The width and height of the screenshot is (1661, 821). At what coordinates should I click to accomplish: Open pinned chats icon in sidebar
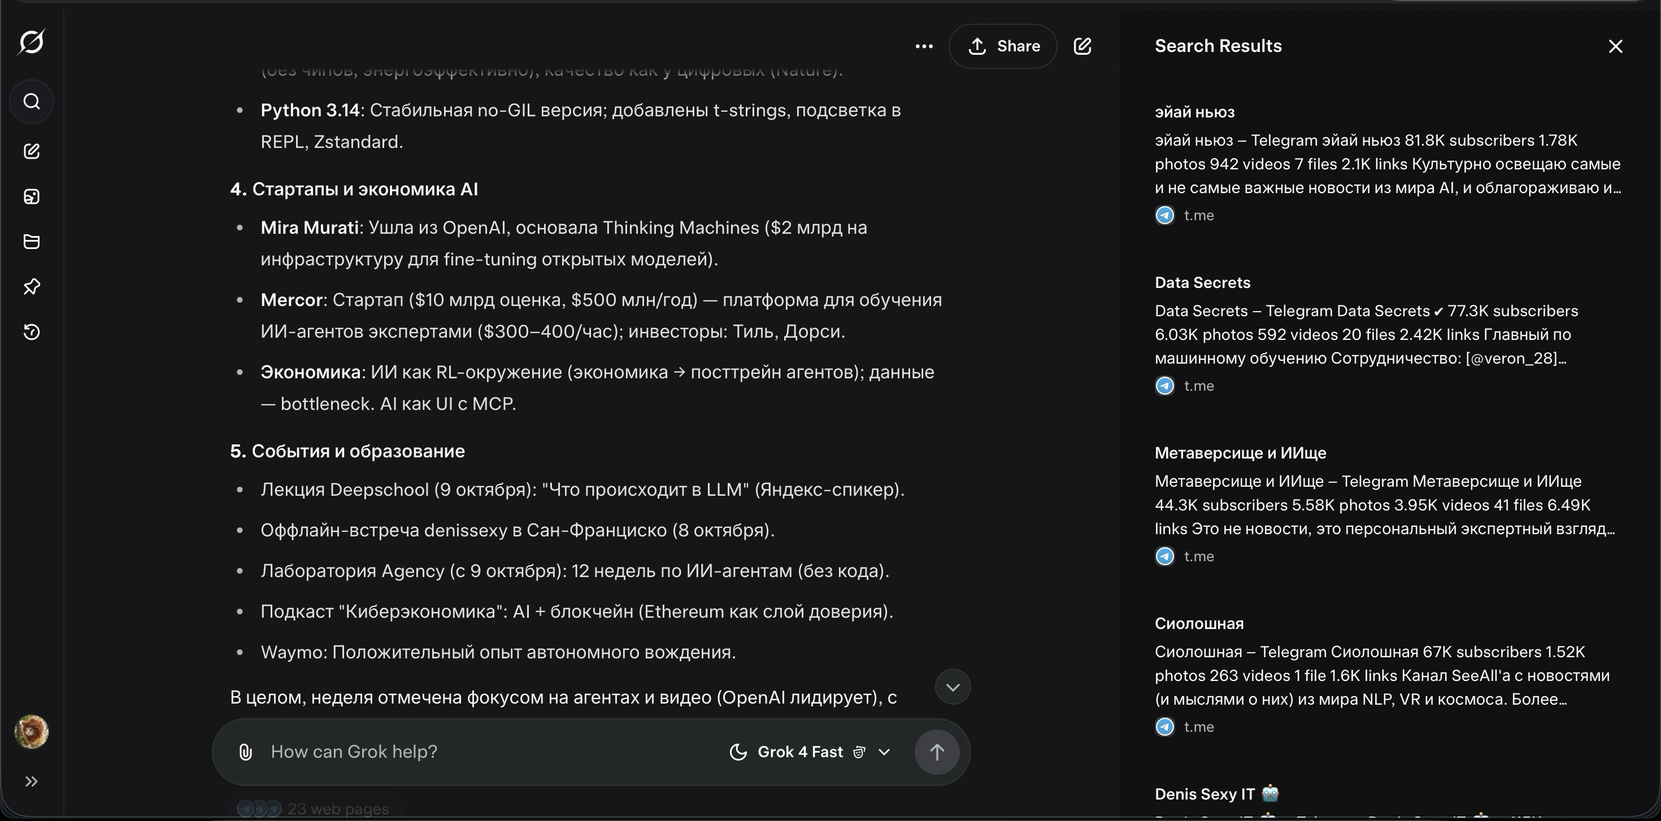click(x=32, y=287)
